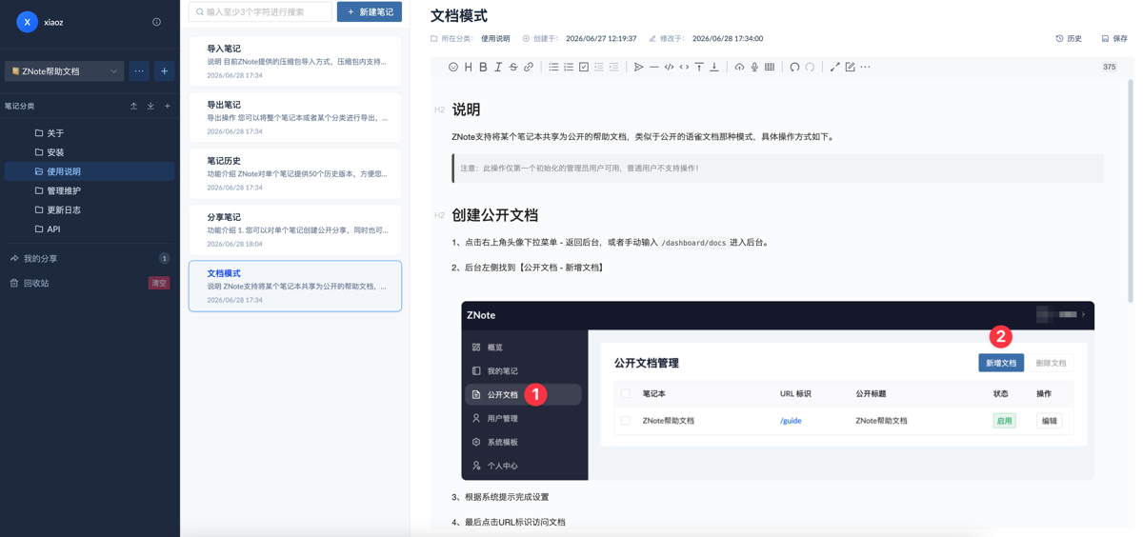Open notebook options with the three-dot button

click(139, 71)
